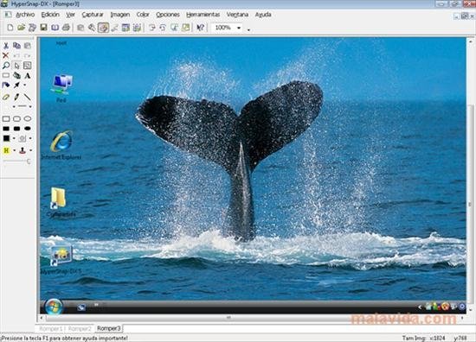This screenshot has height=342, width=476.
Task: Open the Capturar menu
Action: coord(93,15)
